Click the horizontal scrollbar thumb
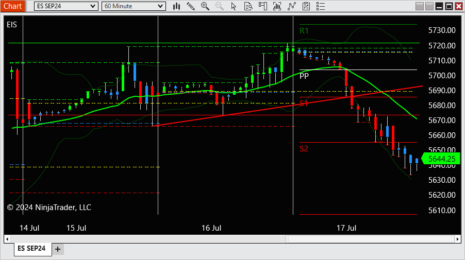This screenshot has width=465, height=260. (x=370, y=239)
